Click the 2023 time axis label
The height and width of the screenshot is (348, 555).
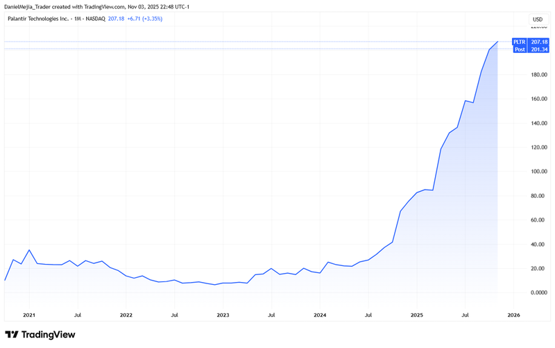[223, 315]
